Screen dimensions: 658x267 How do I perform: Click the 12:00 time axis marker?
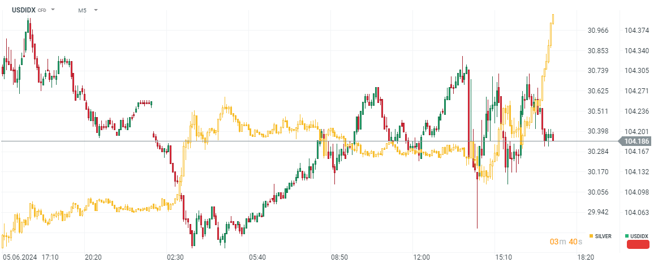[422, 257]
